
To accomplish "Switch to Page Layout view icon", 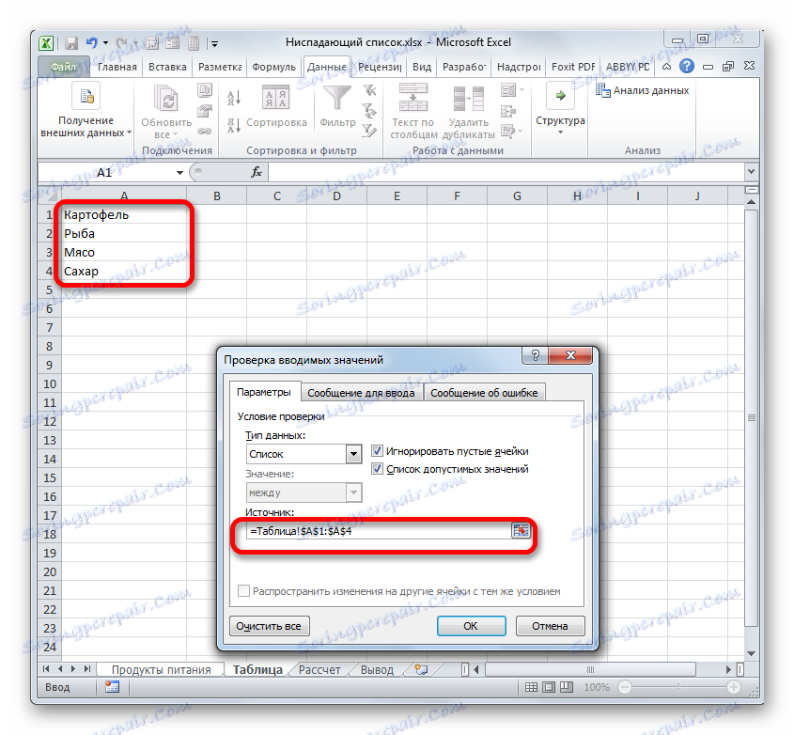I will coord(549,687).
